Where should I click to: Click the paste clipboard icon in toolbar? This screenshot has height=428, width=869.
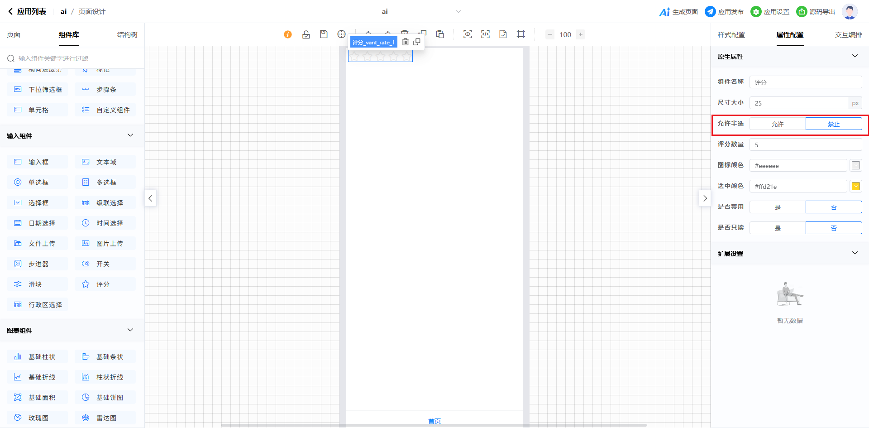click(x=440, y=34)
